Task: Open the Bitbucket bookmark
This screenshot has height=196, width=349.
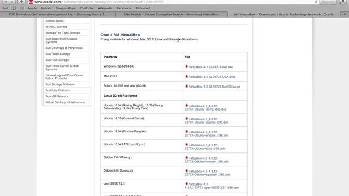Action: [x=143, y=8]
